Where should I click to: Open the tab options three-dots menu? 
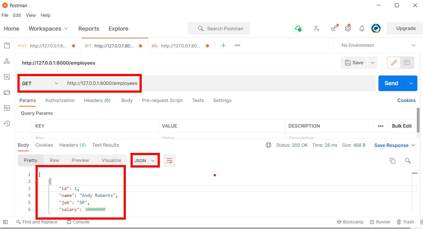point(237,45)
